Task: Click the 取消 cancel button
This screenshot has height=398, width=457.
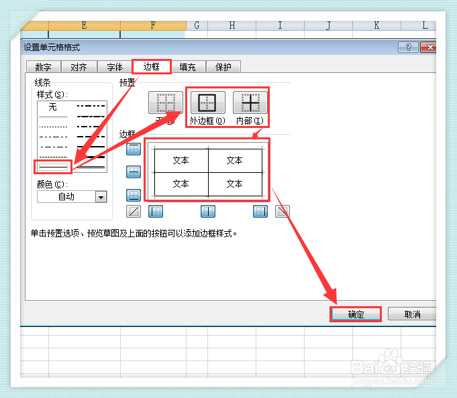Action: 412,314
